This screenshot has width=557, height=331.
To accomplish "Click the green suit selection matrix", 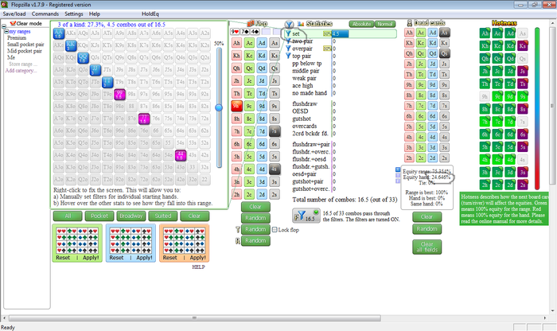I will [77, 240].
